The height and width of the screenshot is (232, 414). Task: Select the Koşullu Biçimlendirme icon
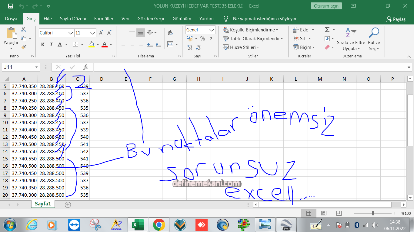(226, 30)
